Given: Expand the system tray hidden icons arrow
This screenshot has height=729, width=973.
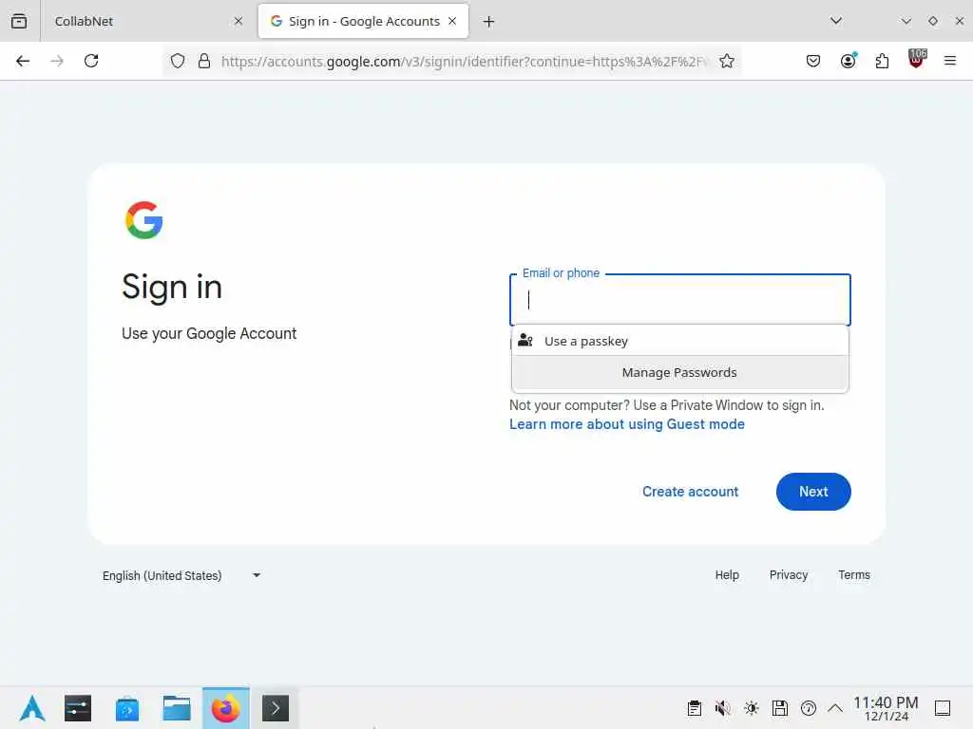Looking at the screenshot, I should pos(835,708).
